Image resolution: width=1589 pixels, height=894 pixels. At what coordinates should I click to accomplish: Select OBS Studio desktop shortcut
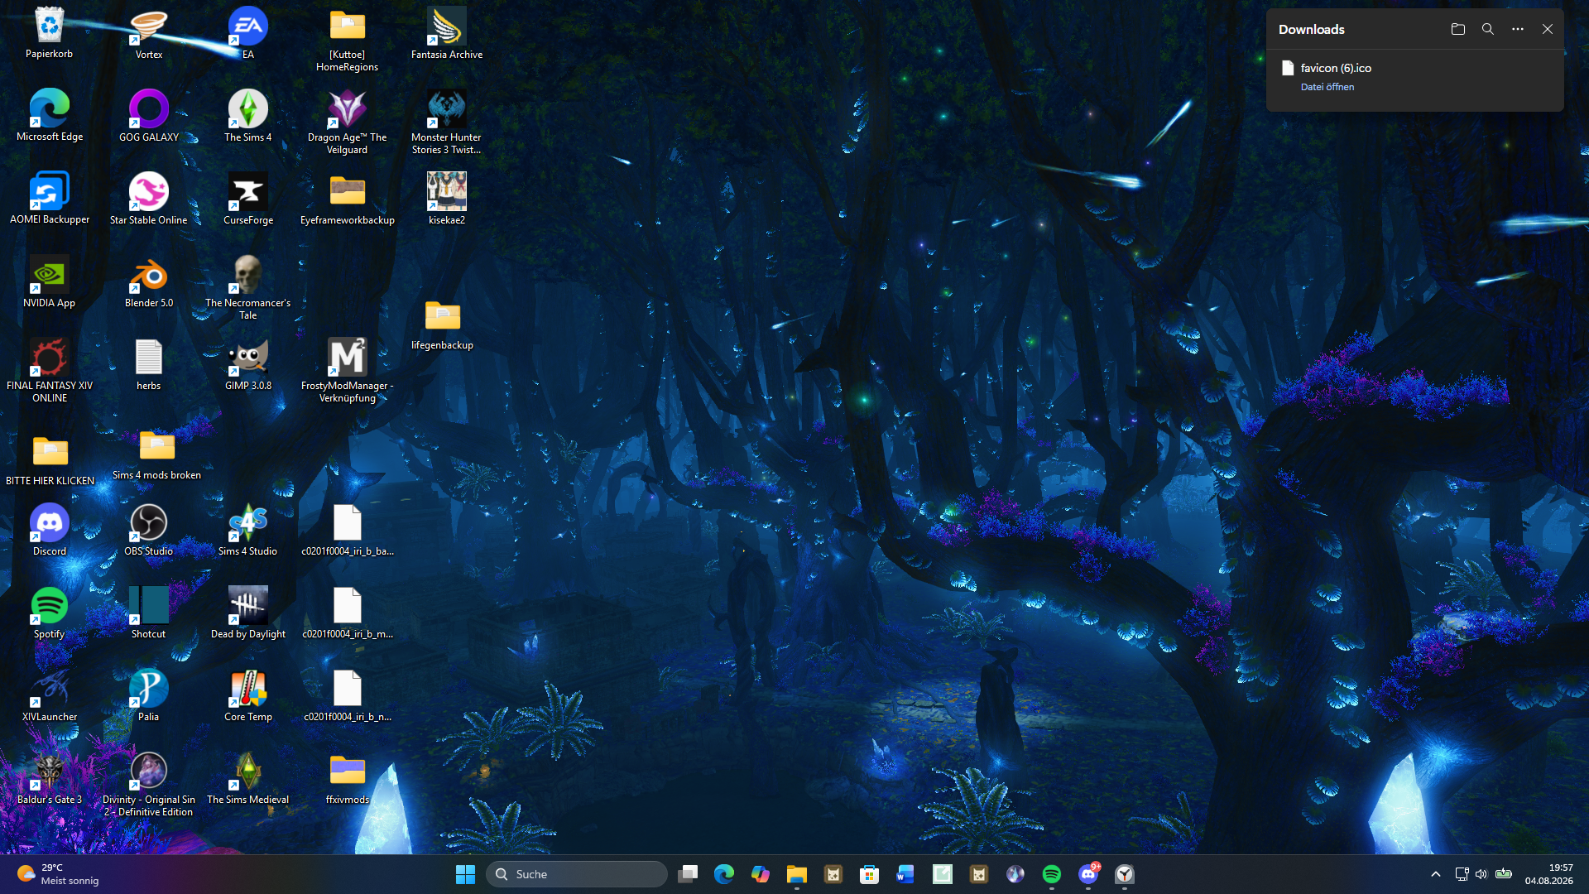(149, 530)
